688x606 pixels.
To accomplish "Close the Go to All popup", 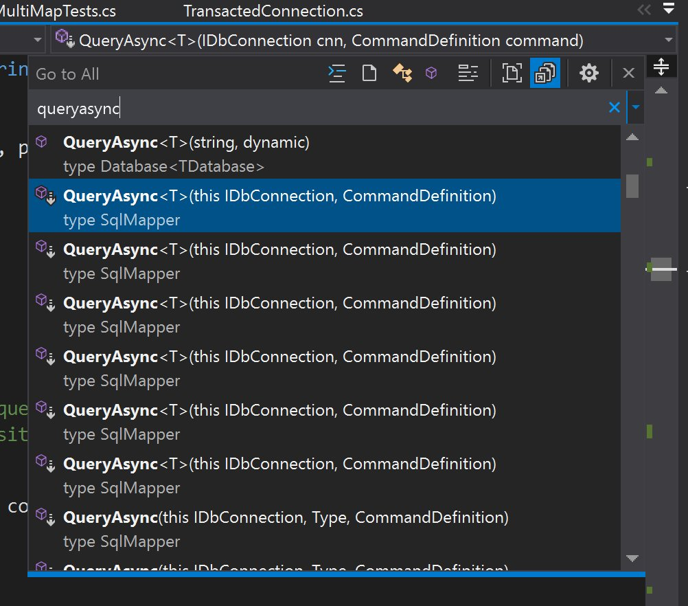I will [628, 73].
